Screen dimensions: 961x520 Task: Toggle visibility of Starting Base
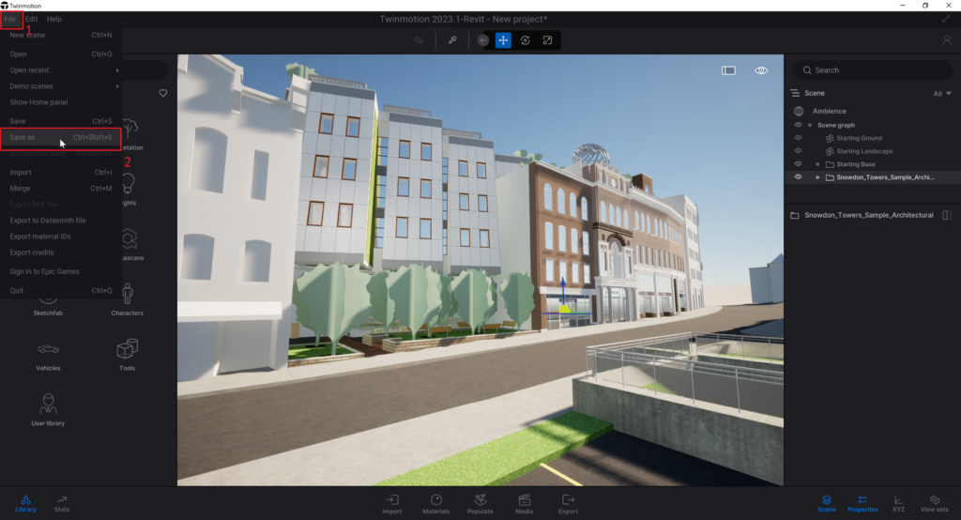798,163
